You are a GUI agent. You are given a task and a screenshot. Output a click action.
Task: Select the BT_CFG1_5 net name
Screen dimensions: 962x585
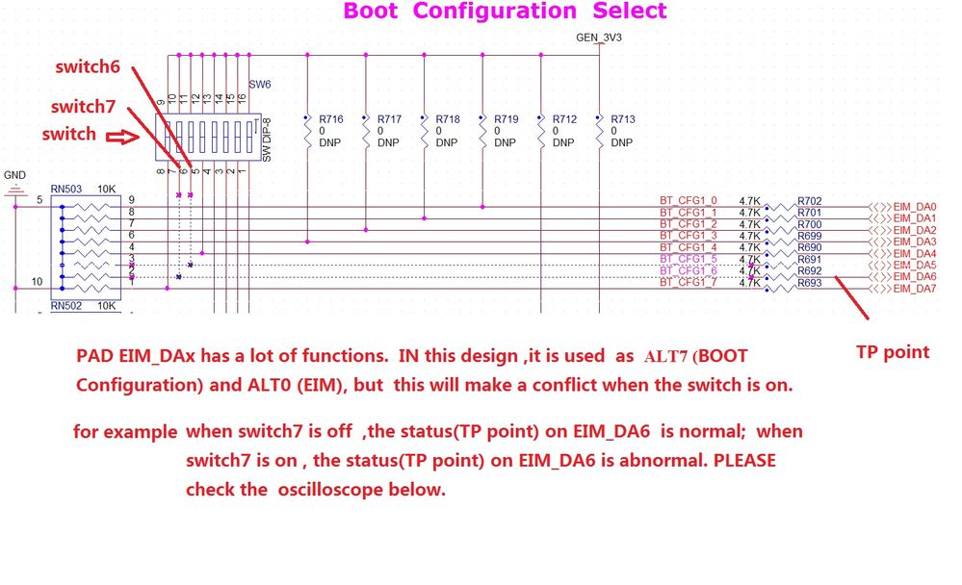[x=688, y=259]
